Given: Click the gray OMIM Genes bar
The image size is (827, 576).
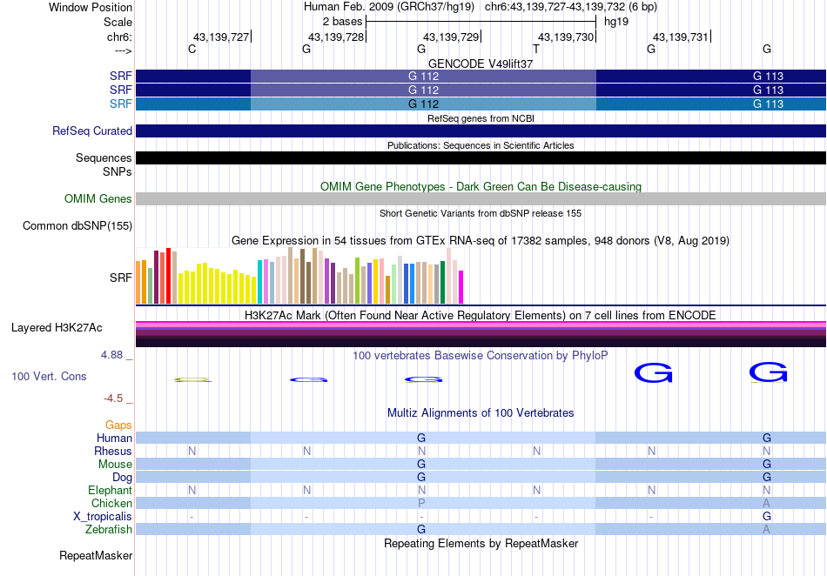Looking at the screenshot, I should tap(481, 198).
